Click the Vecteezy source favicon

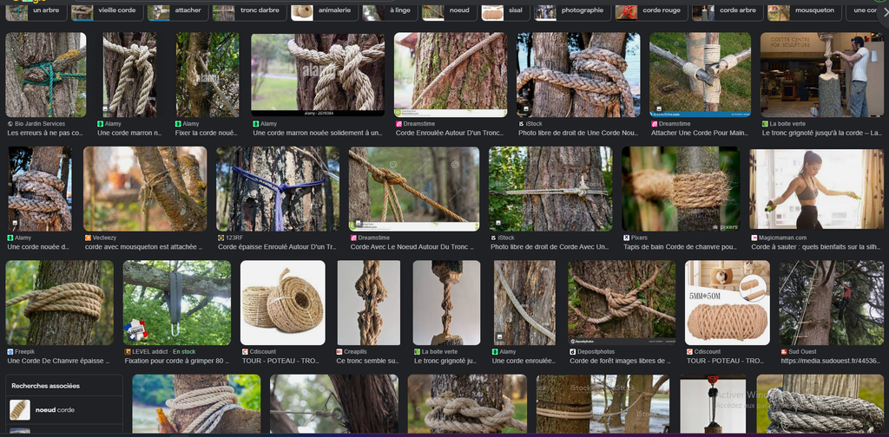88,238
